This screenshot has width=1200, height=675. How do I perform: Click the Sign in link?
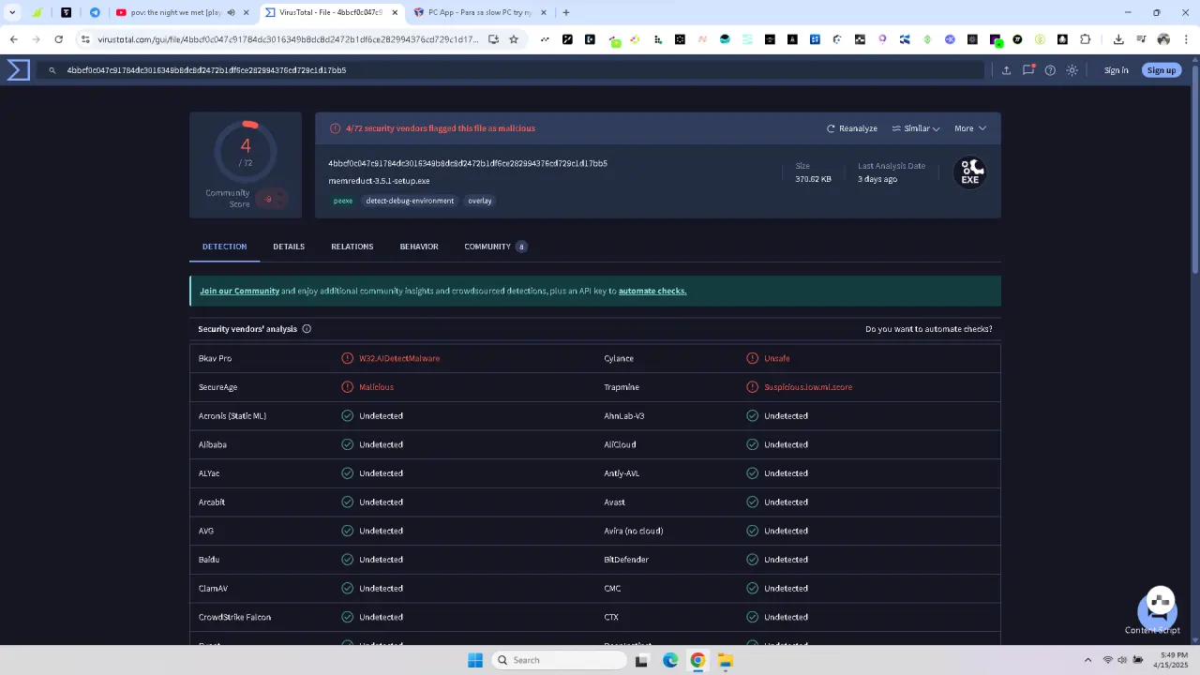tap(1116, 70)
